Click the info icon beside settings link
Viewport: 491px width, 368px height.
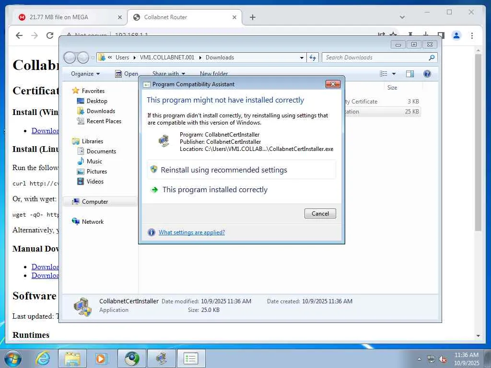pos(151,232)
